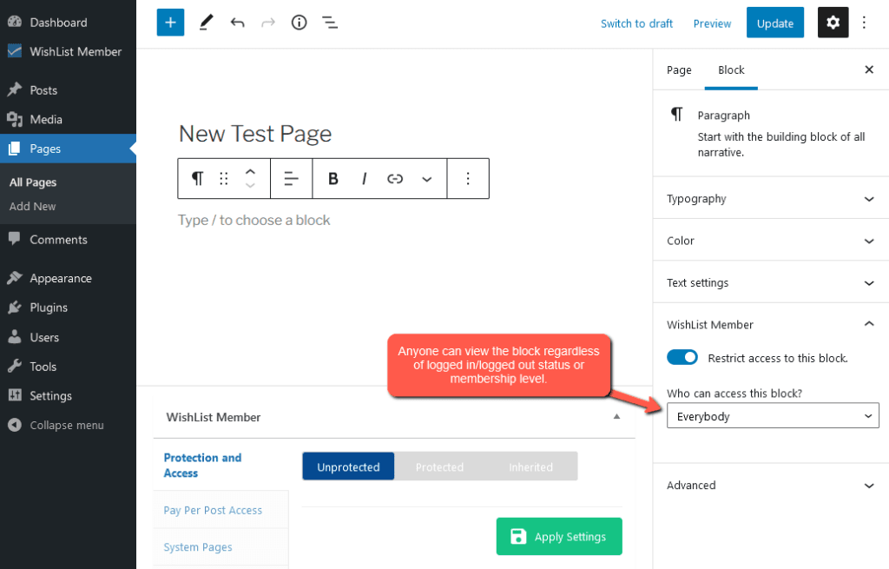Open the three-dot options menu at top right
This screenshot has height=569, width=889.
pyautogui.click(x=864, y=23)
